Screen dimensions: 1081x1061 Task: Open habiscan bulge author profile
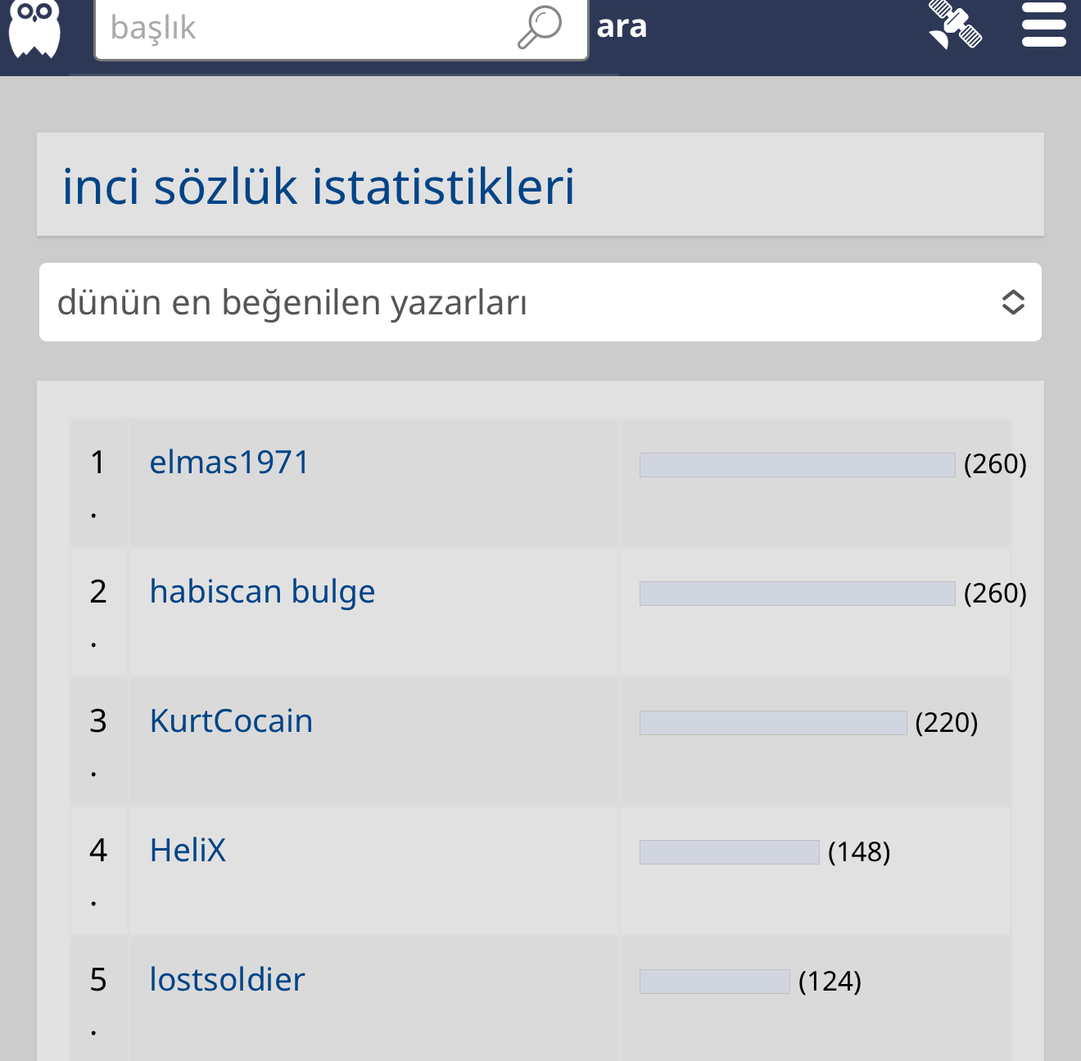(262, 592)
